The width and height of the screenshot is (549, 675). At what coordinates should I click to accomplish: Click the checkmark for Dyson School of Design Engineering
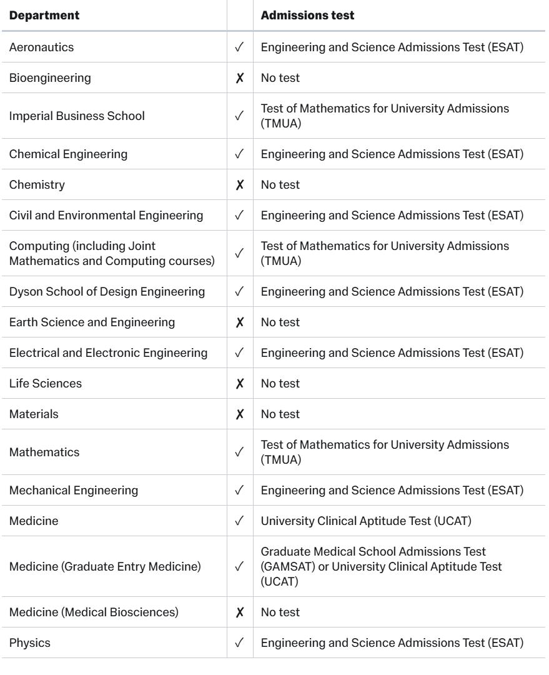coord(240,291)
